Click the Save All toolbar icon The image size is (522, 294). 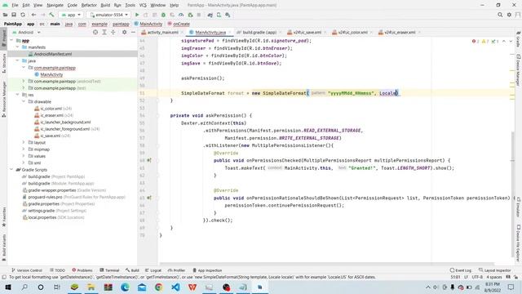pyautogui.click(x=14, y=15)
